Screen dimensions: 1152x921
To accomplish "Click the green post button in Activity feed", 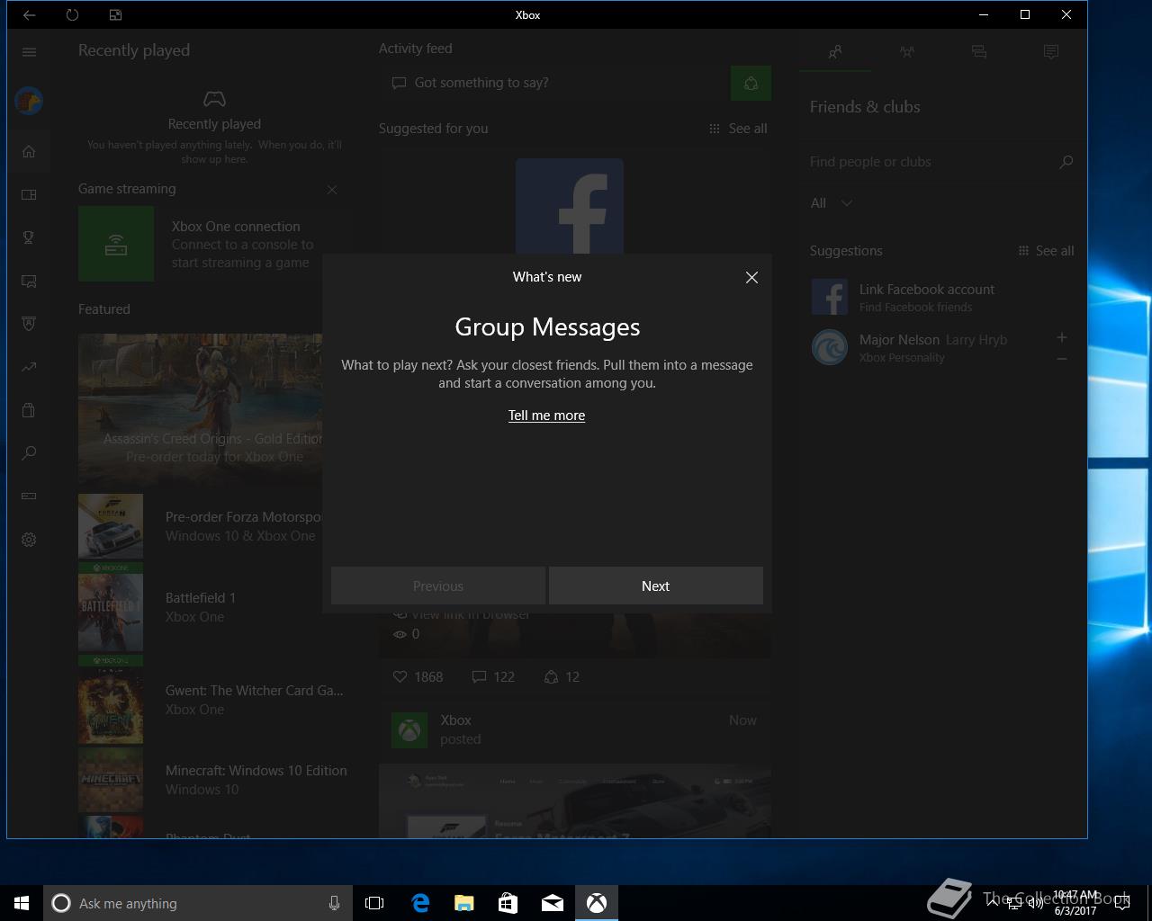I will tap(751, 83).
